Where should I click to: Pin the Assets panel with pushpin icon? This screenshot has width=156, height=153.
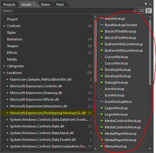click(146, 4)
